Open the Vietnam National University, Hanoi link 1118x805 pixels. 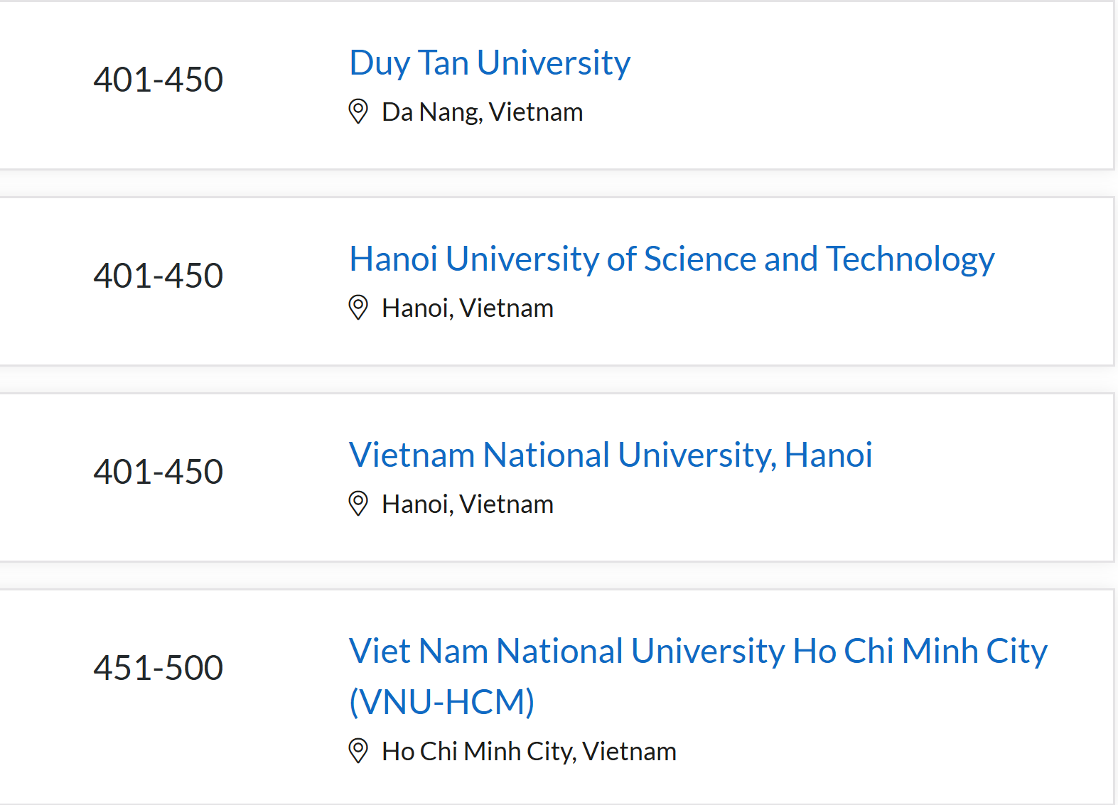click(610, 455)
